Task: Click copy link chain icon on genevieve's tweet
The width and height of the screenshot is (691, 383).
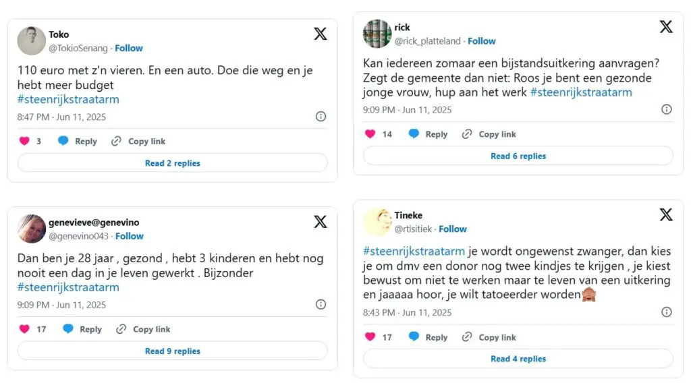Action: pos(121,329)
